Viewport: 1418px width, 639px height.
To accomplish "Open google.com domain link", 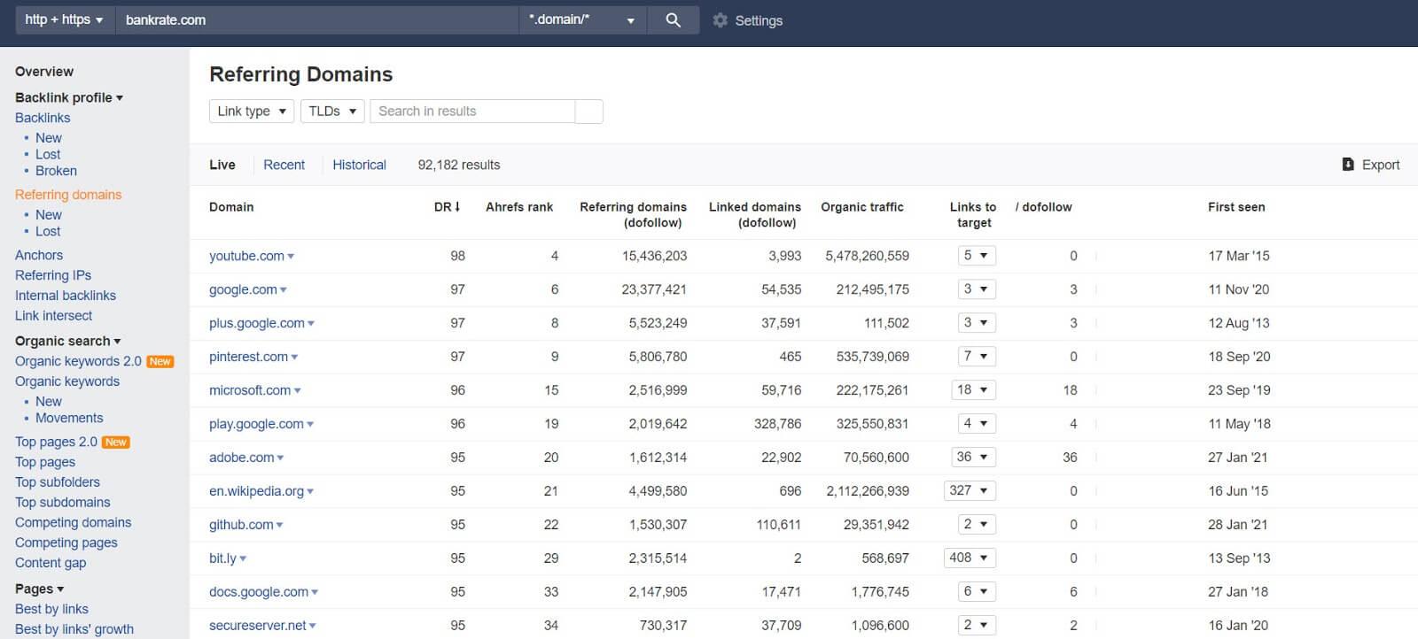I will (x=243, y=289).
